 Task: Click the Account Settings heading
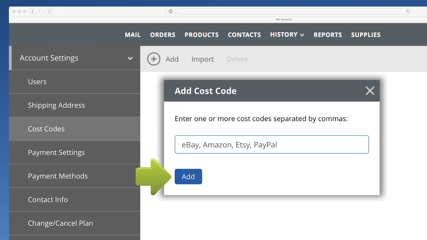click(49, 58)
